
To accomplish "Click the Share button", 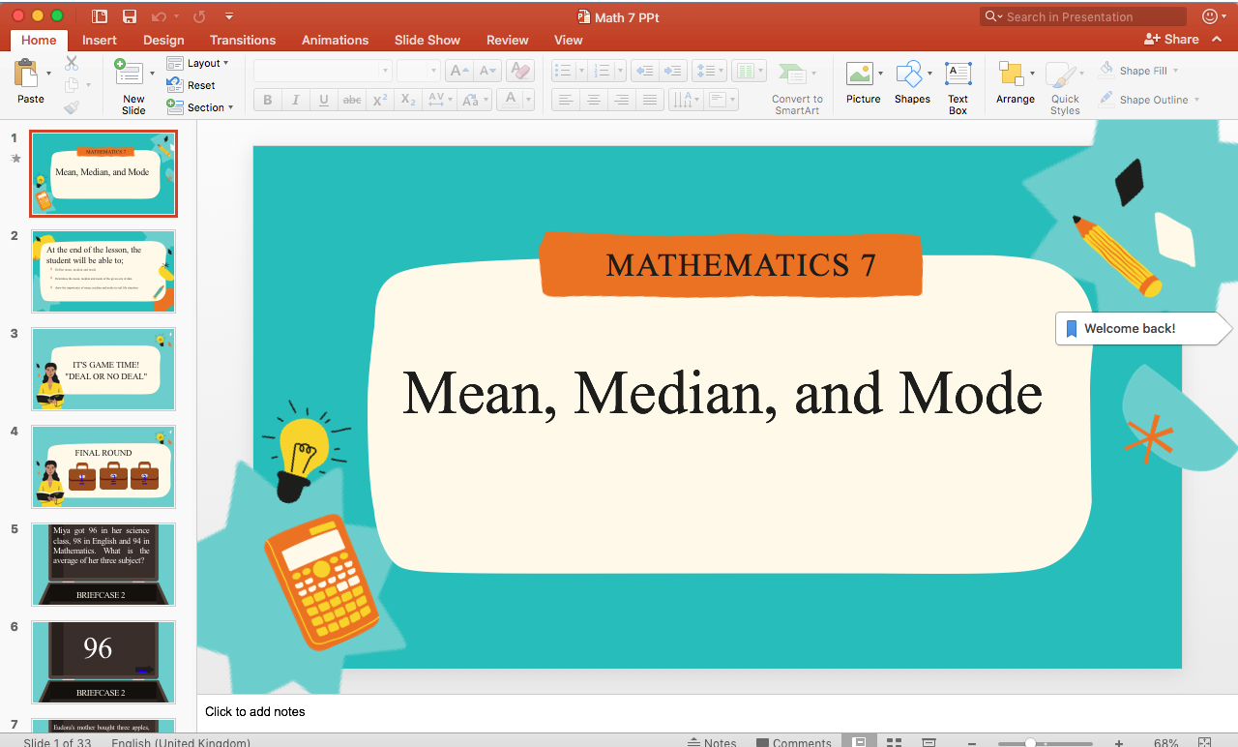I will pyautogui.click(x=1171, y=40).
